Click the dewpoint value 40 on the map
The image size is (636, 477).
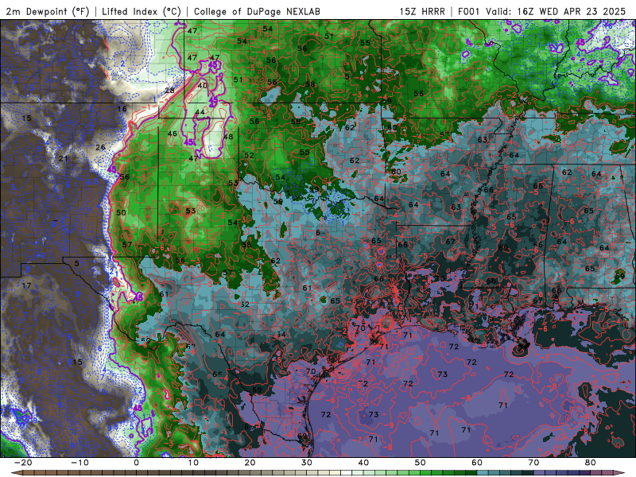coord(203,86)
